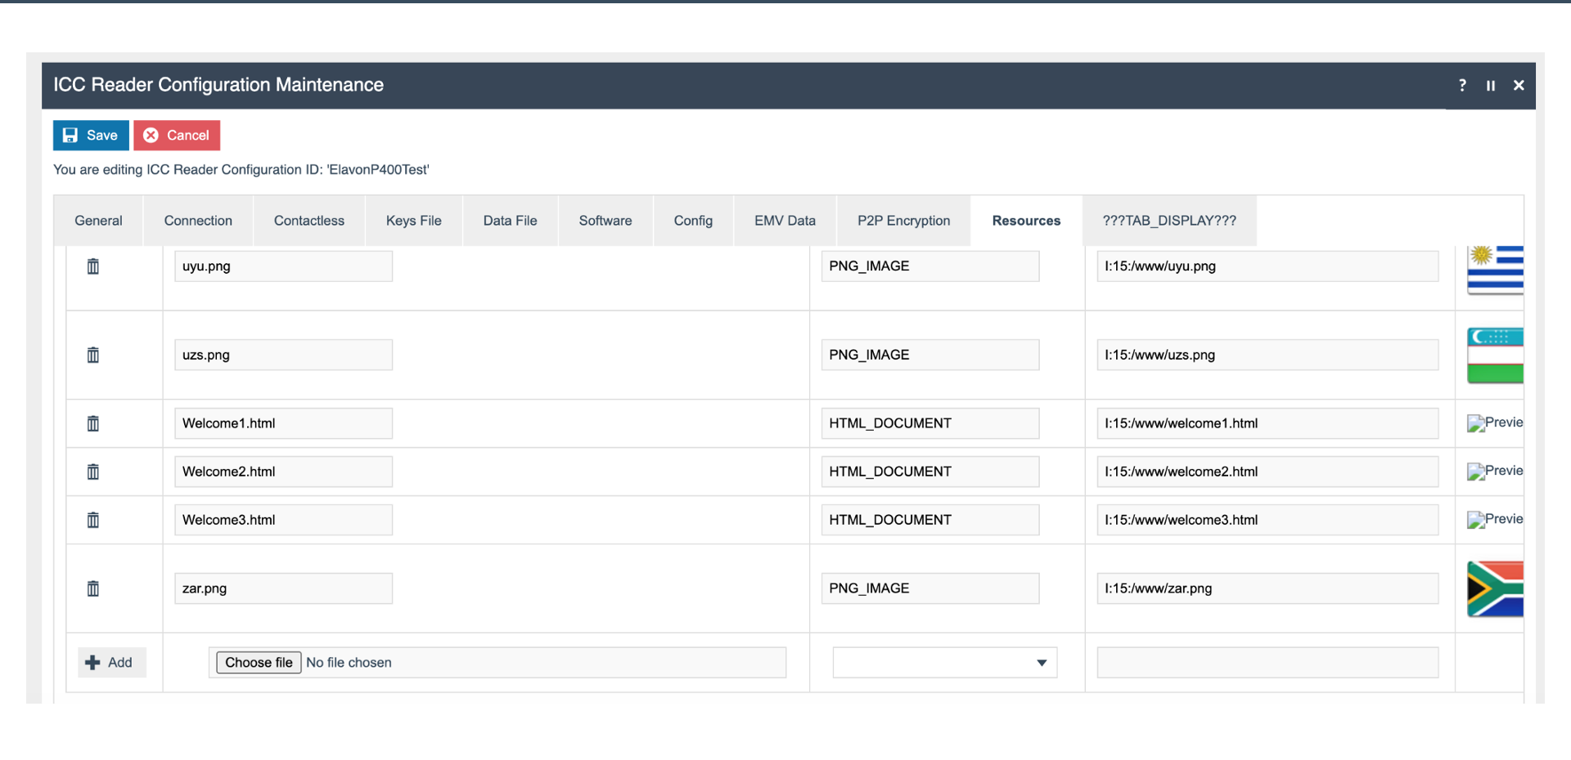Select the Contactless tab

coord(308,221)
